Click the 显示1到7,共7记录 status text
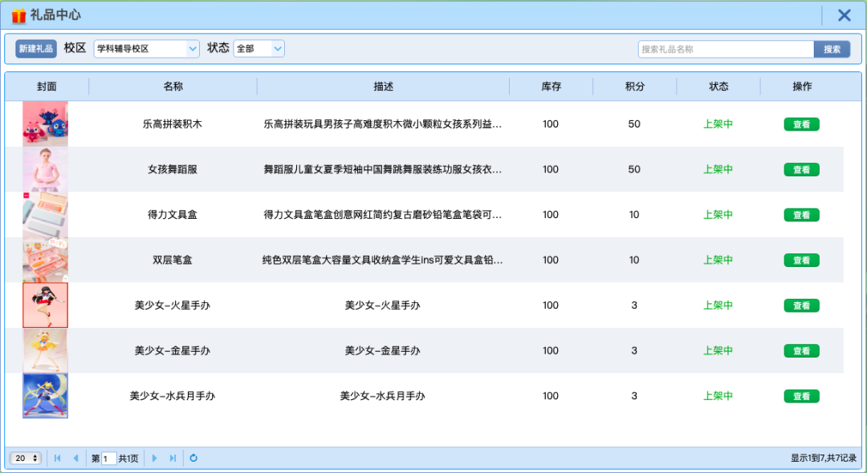Viewport: 867px width, 473px height. coord(824,458)
